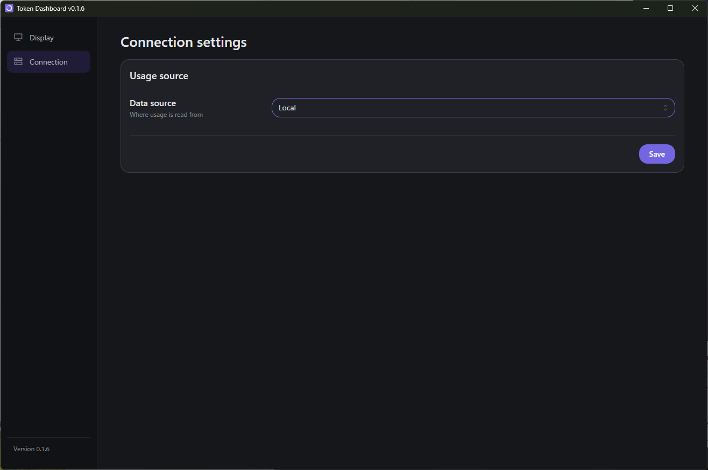Image resolution: width=708 pixels, height=470 pixels.
Task: Save the connection settings
Action: [657, 154]
